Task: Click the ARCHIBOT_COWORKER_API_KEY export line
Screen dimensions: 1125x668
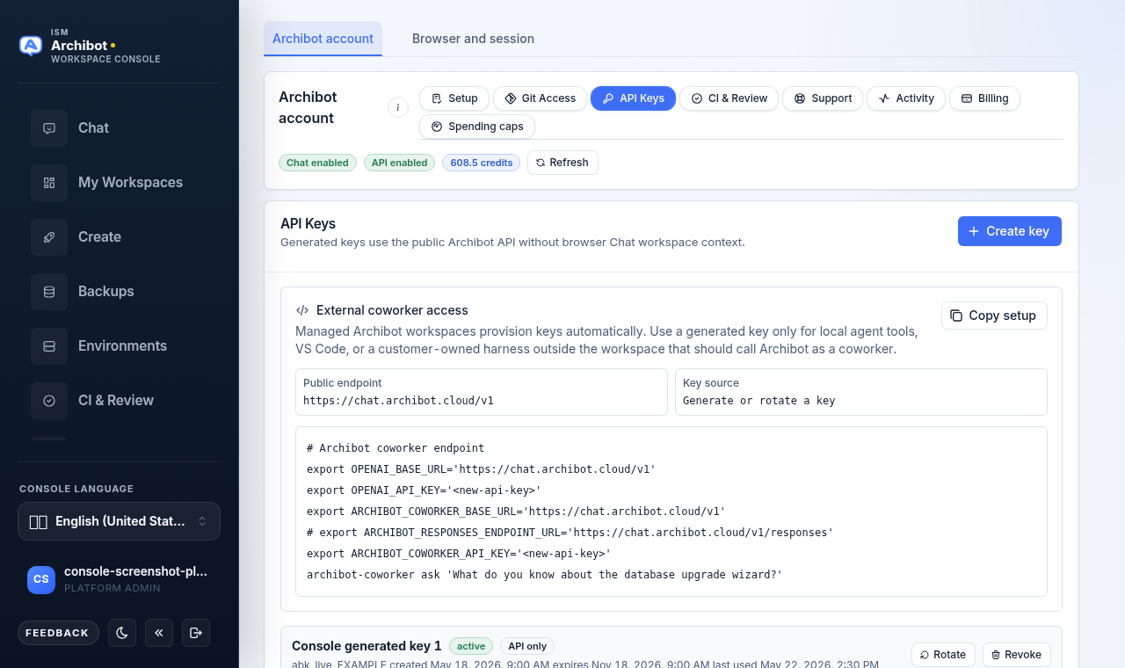Action: tap(459, 554)
